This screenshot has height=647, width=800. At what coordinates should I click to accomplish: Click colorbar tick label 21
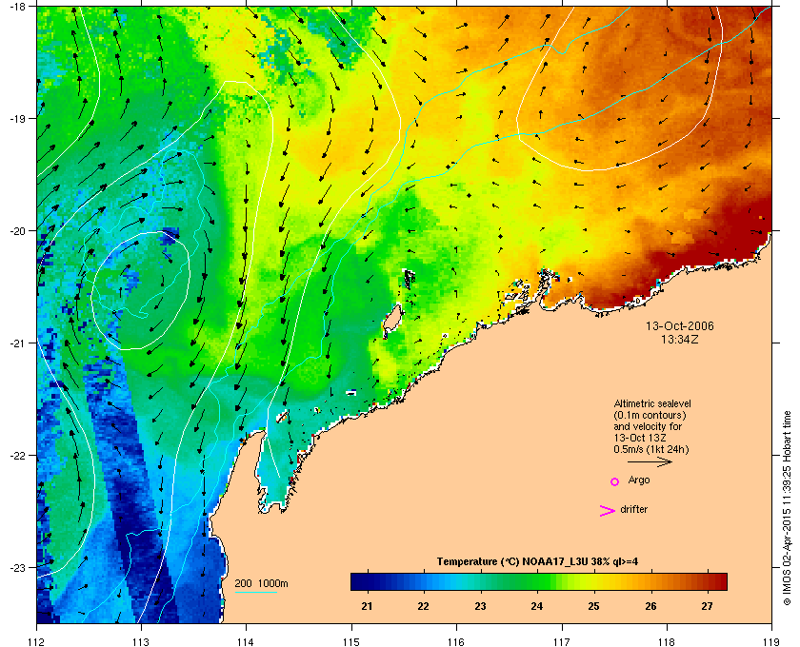pos(367,606)
